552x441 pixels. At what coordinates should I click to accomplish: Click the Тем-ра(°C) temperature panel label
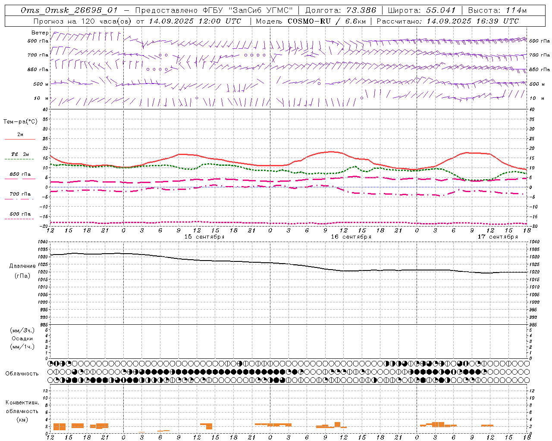click(20, 122)
